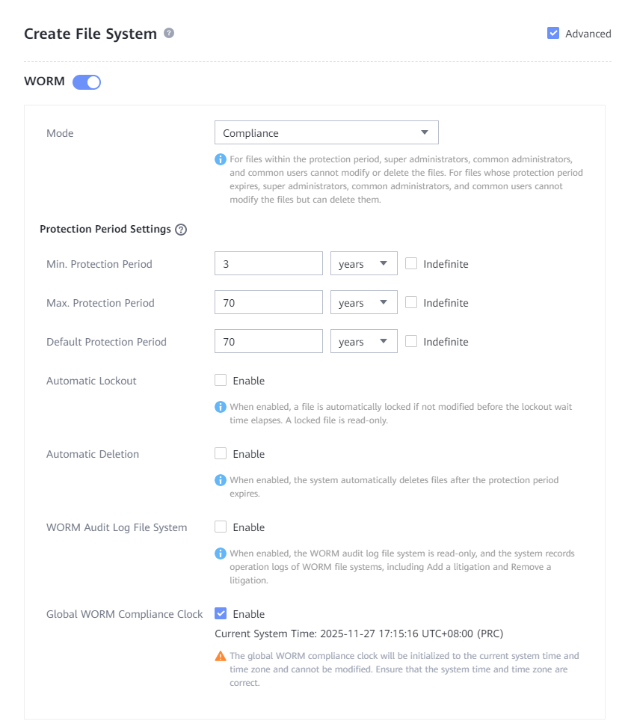
Task: Click the Default Protection Period value field
Action: (268, 341)
